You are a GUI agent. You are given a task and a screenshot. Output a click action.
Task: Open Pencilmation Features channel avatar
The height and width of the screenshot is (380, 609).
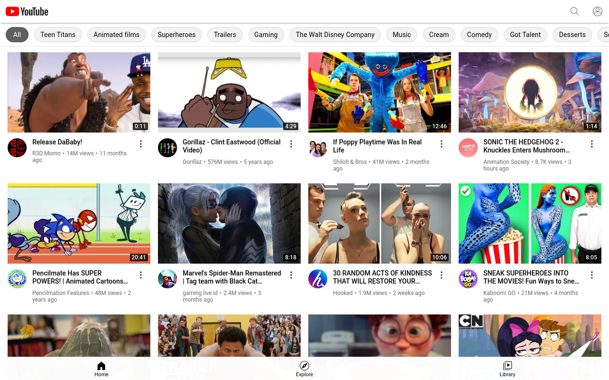tap(17, 279)
